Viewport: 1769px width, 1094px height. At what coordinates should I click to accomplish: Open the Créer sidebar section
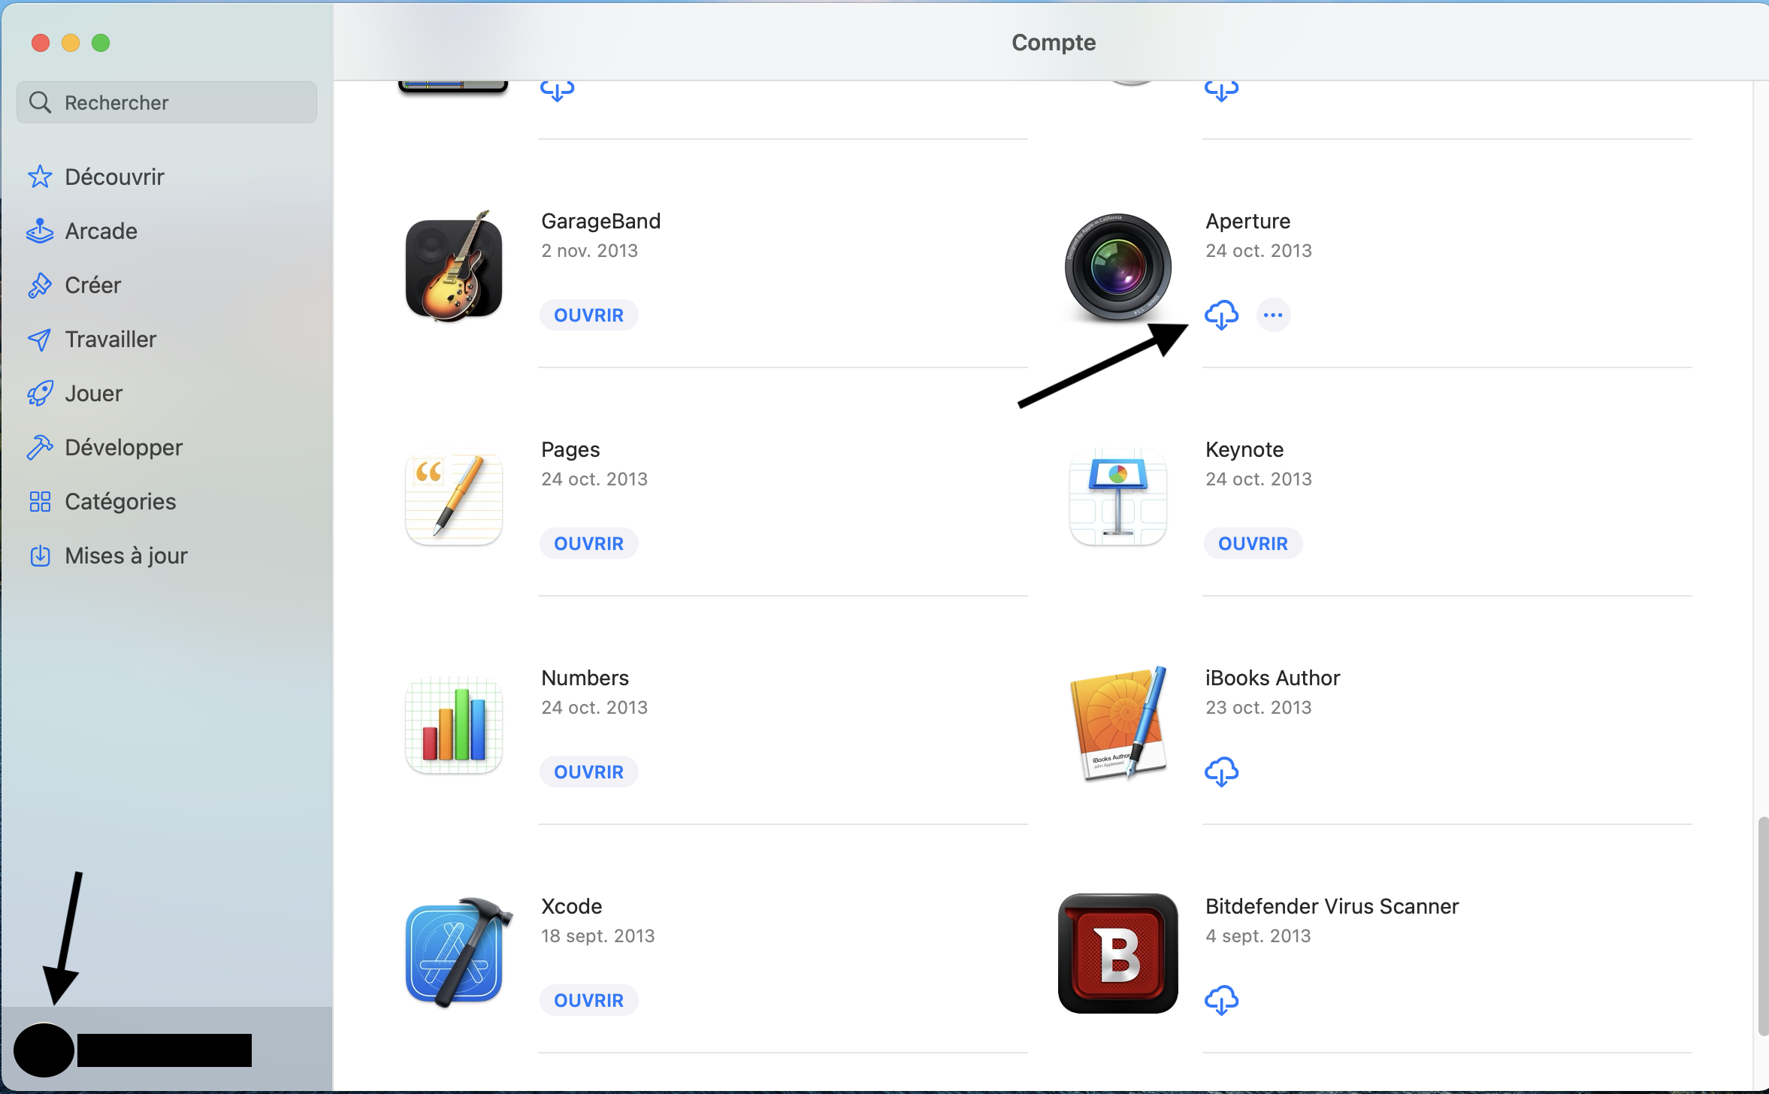[92, 285]
